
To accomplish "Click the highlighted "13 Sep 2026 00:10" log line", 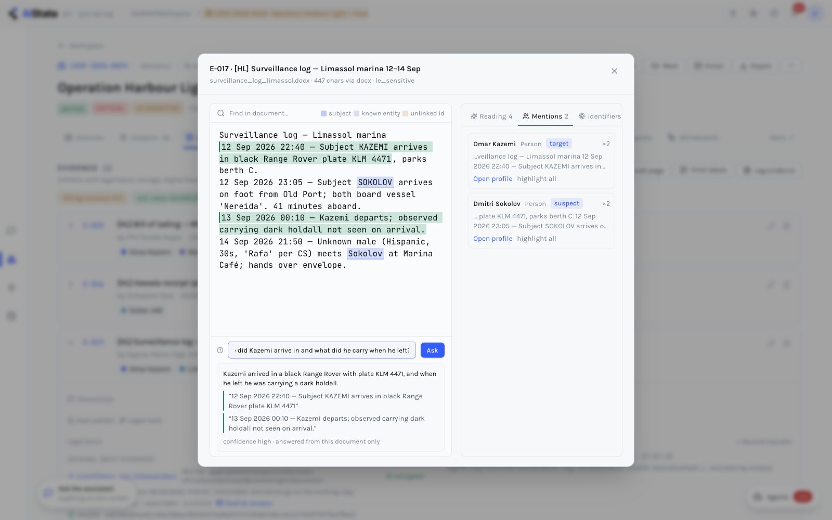I will coord(331,224).
